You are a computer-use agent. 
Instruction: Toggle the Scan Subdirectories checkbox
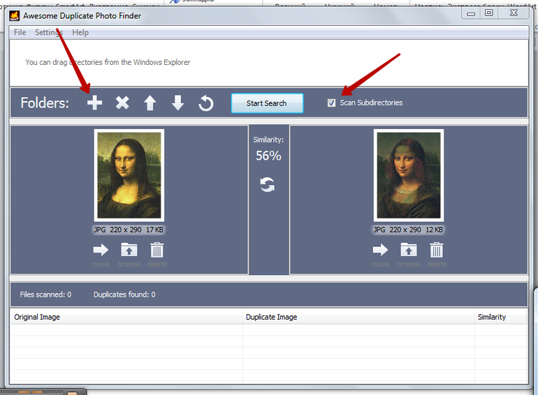pyautogui.click(x=331, y=103)
